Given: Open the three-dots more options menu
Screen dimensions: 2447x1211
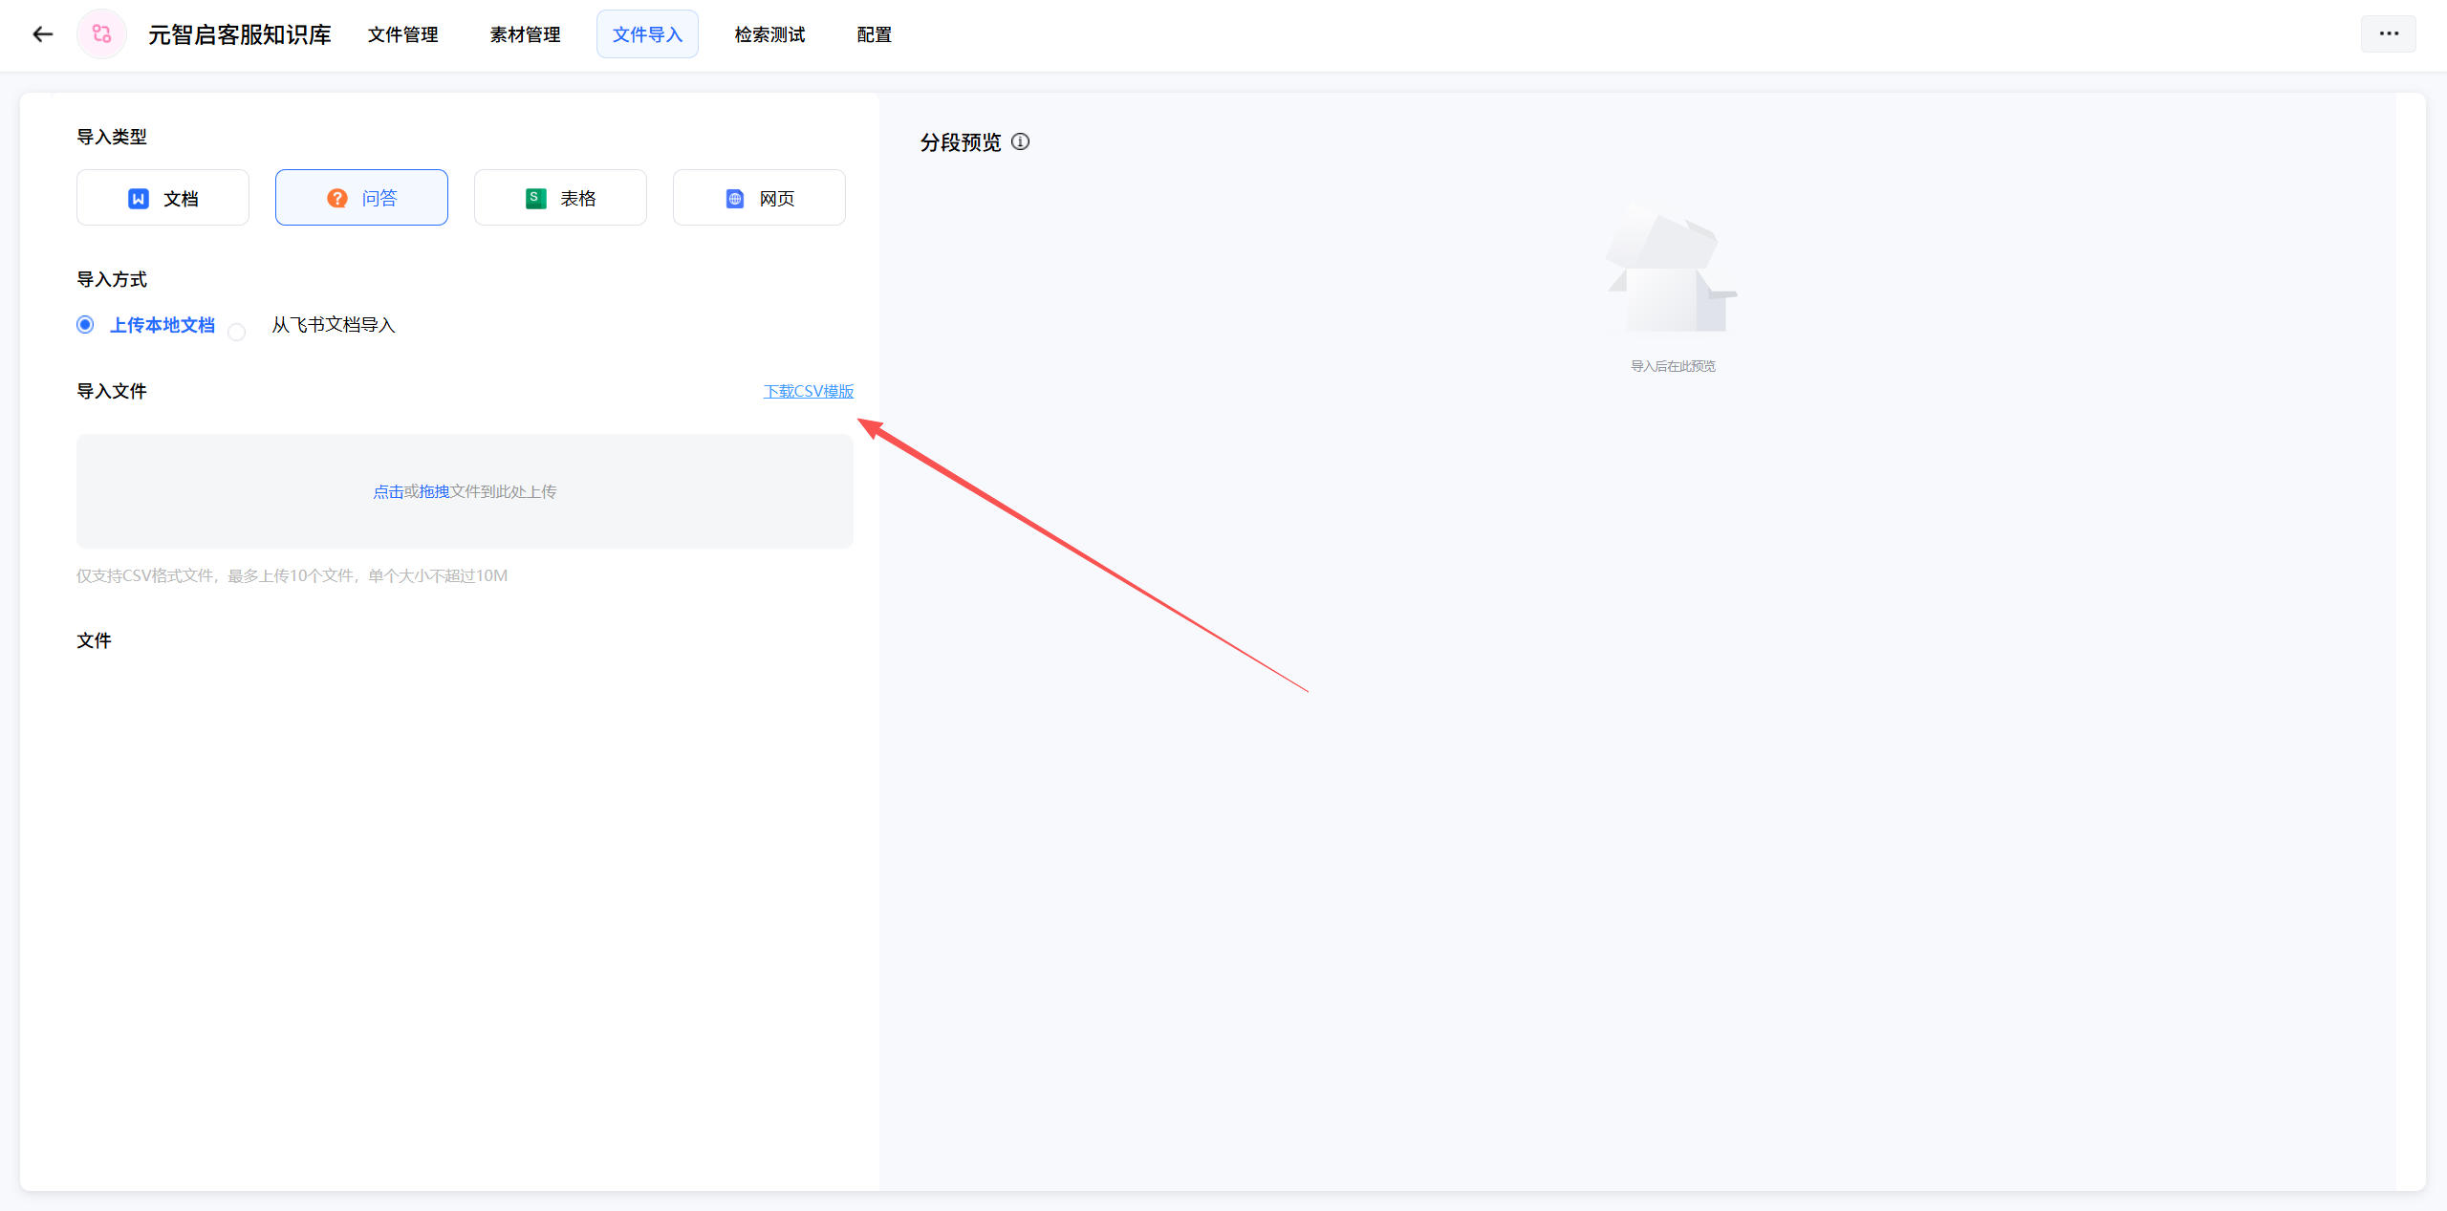Looking at the screenshot, I should click(x=2388, y=33).
